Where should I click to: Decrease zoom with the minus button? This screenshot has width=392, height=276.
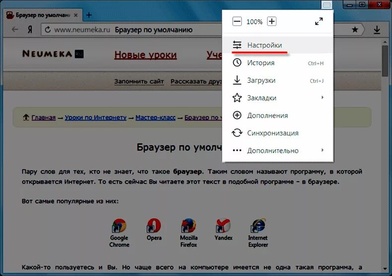[x=237, y=21]
